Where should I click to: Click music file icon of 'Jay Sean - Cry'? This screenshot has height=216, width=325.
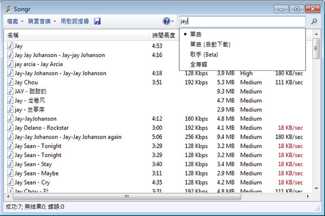[10, 182]
